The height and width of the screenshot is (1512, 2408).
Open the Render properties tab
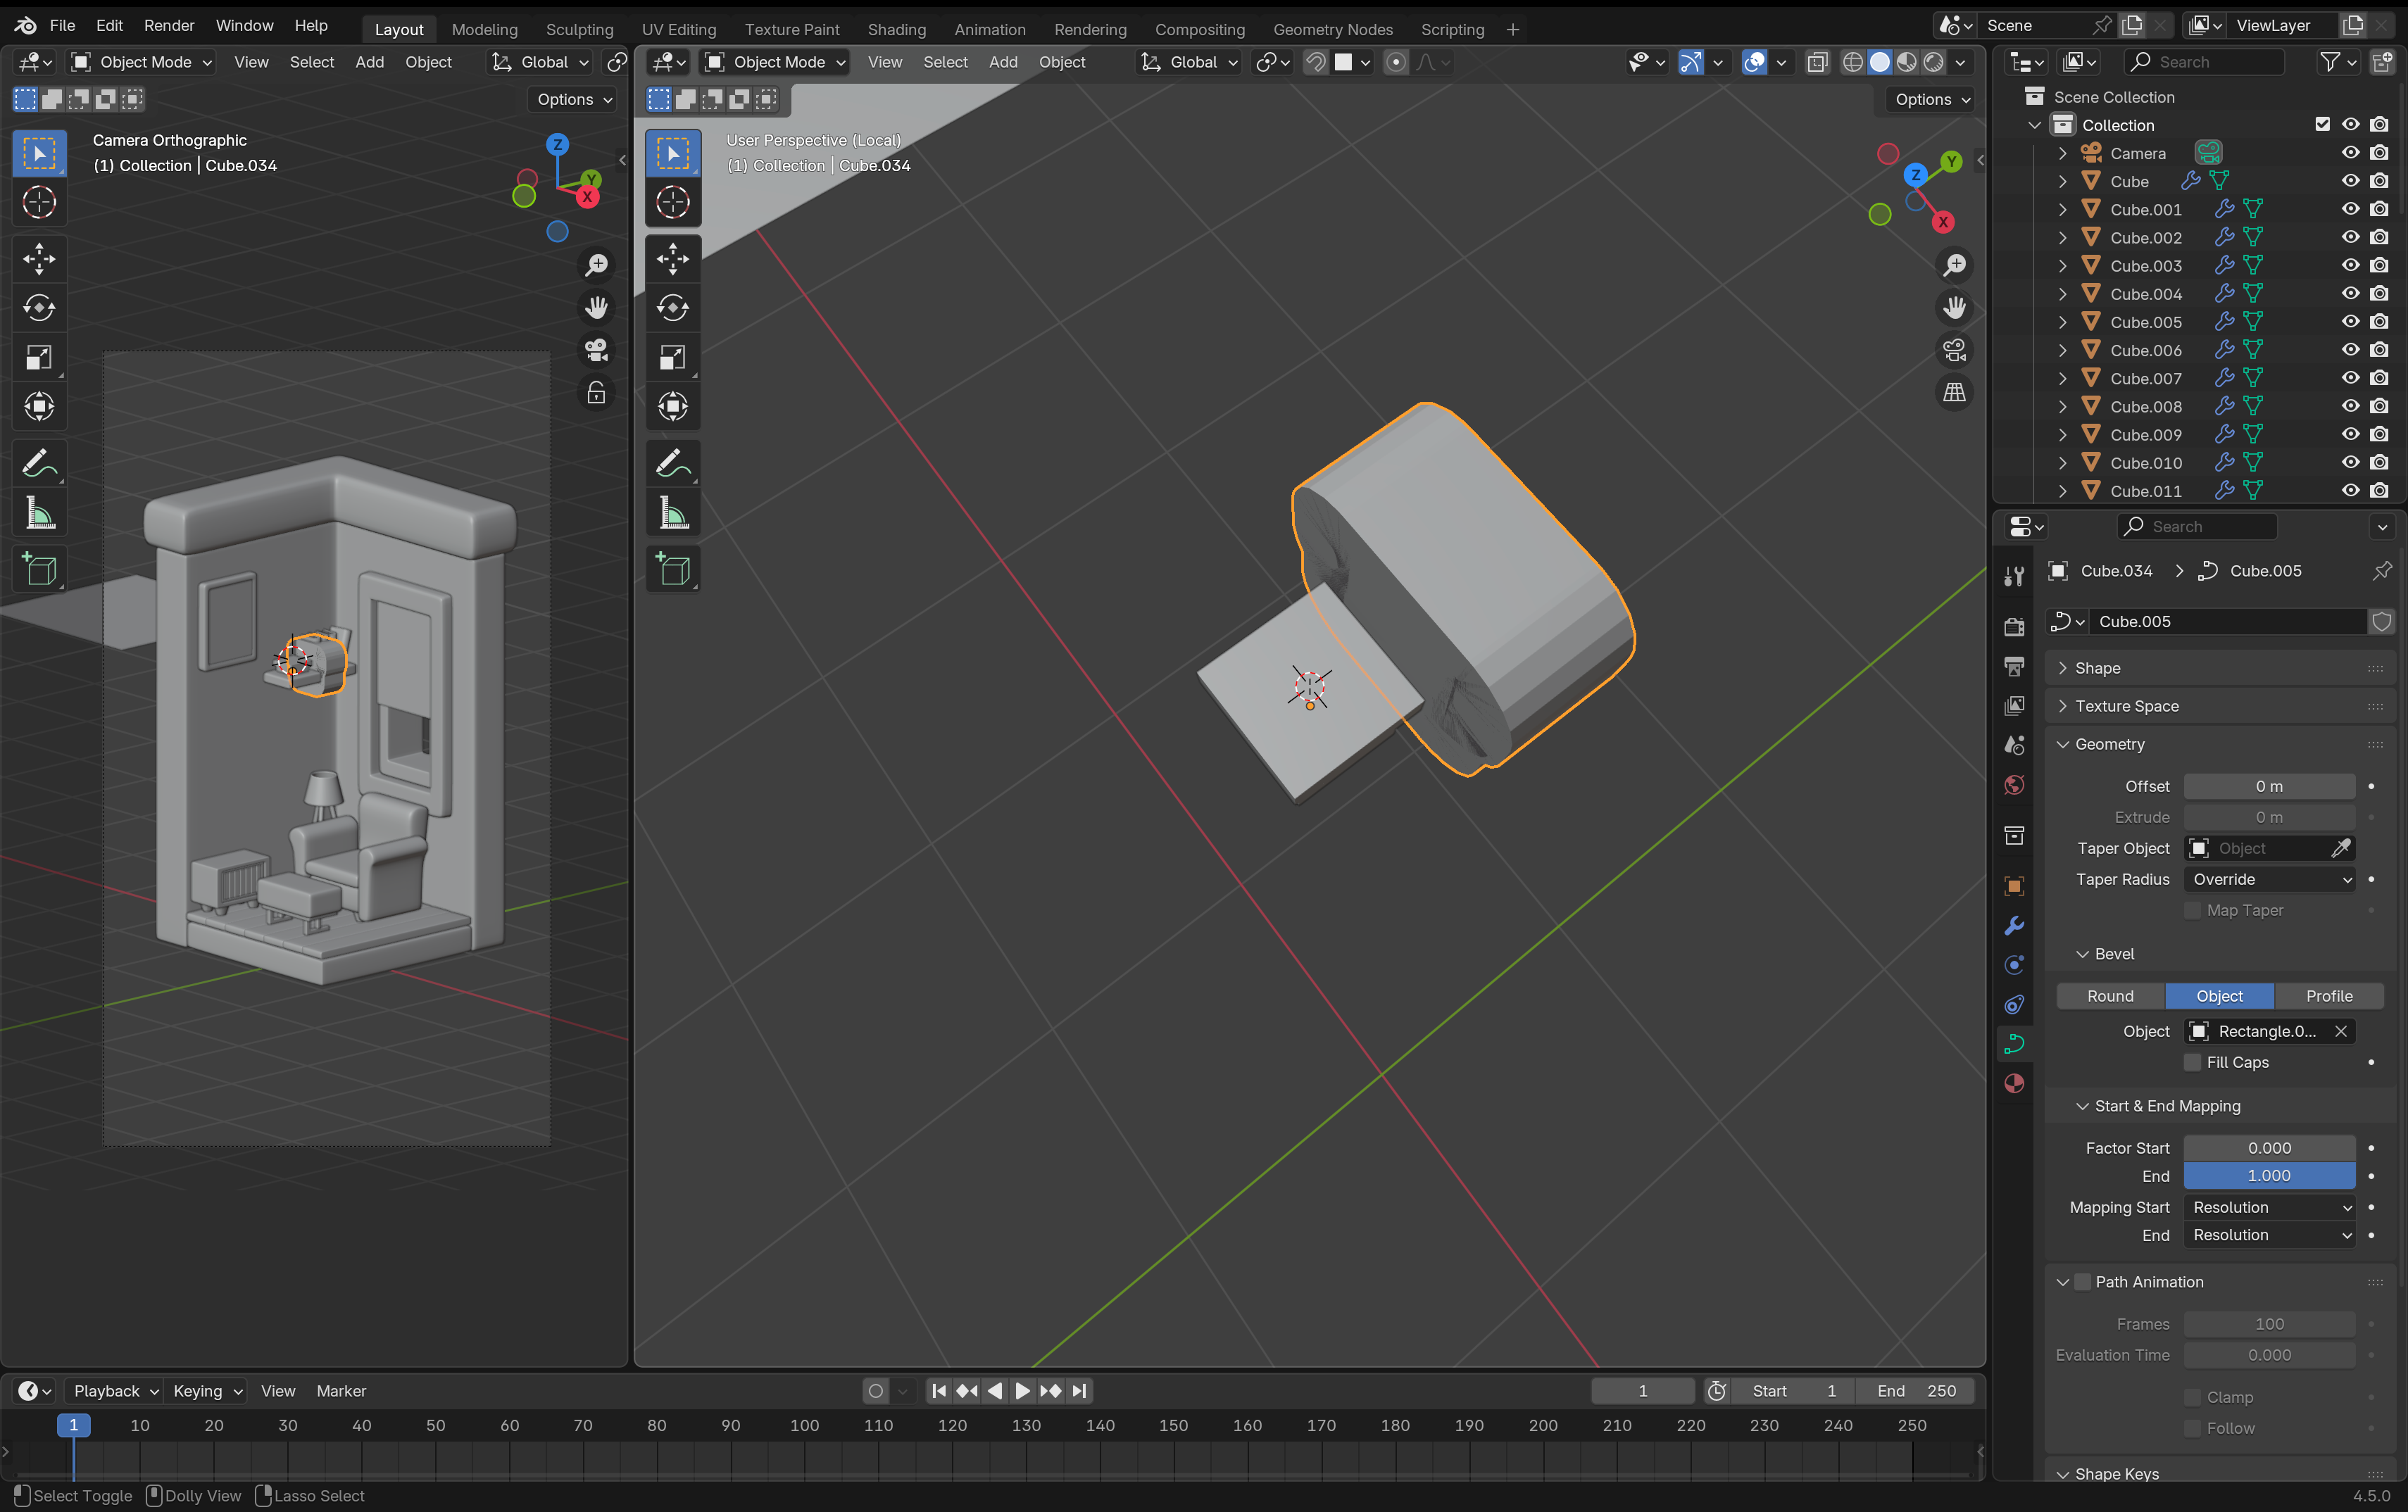pos(2014,627)
